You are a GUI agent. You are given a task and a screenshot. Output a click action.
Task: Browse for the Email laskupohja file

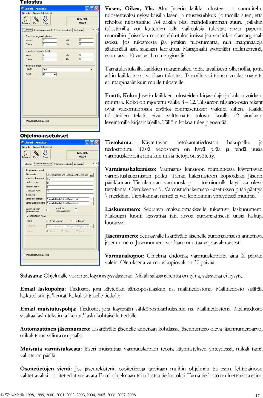coord(92,199)
